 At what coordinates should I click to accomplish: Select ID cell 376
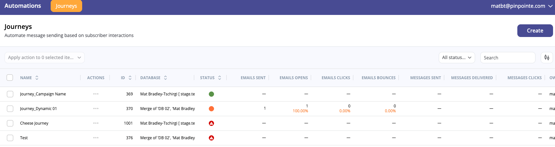129,138
